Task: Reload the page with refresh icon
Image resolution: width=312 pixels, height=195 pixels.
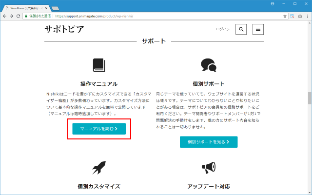Action: [18, 16]
